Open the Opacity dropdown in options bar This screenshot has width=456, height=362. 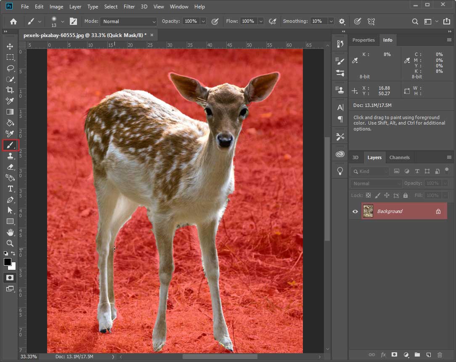point(203,21)
